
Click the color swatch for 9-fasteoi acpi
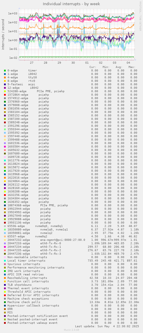point(5,84)
